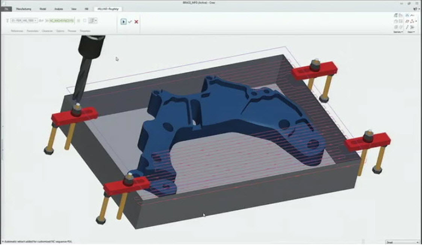Expand the Datum Point dropdown arrow
Viewport: 422px width, 245px height.
[416, 21]
